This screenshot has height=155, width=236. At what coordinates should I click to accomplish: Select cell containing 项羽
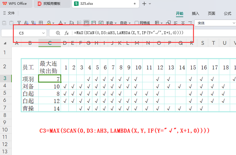coord(30,79)
